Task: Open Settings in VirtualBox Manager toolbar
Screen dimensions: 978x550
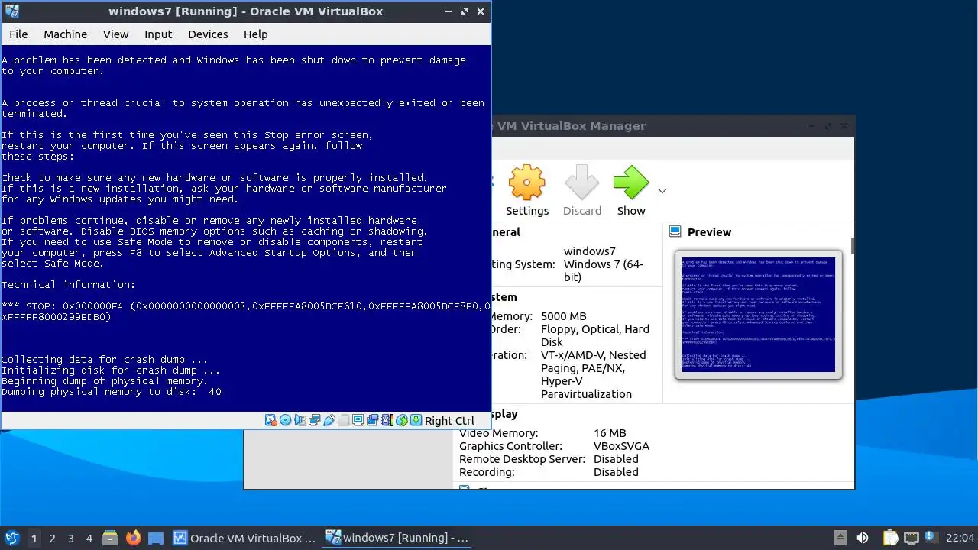Action: (527, 191)
